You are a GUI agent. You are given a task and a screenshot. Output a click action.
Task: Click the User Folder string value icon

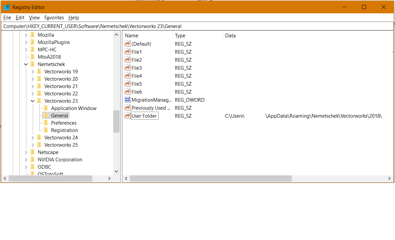click(x=127, y=116)
